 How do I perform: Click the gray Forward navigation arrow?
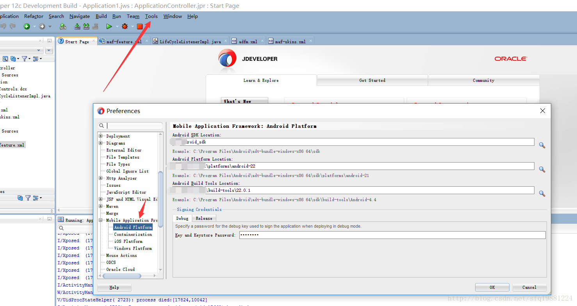[x=42, y=27]
